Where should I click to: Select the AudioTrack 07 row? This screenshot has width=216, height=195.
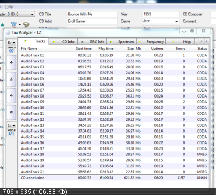tap(114, 90)
